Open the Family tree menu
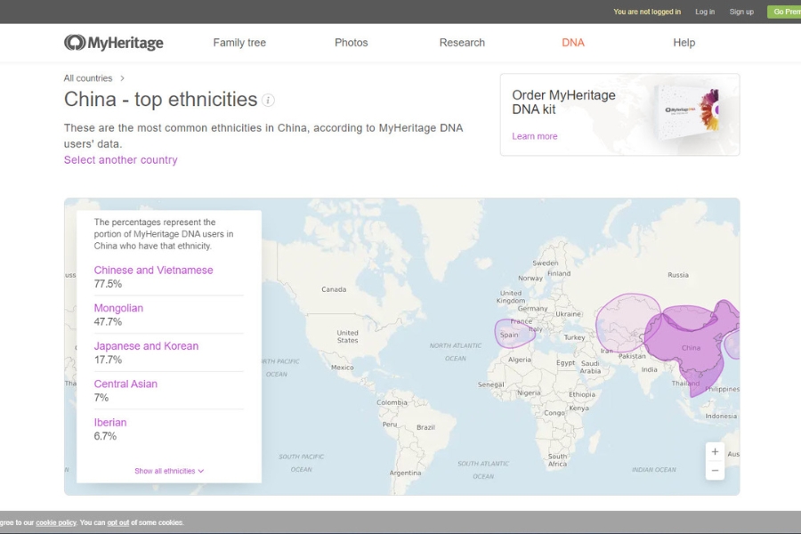Screen dimensions: 801x534 [x=239, y=43]
